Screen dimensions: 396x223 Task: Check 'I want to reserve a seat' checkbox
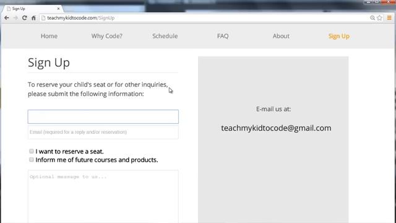pyautogui.click(x=32, y=151)
